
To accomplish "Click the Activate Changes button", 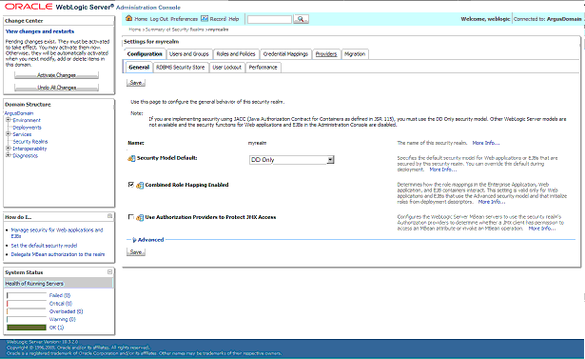I will coord(56,75).
